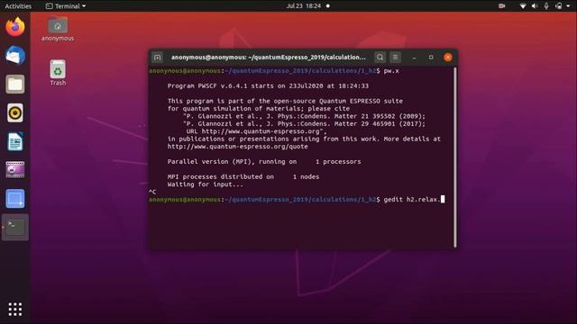
Task: Click the 'Waiting for input...' line
Action: (206, 184)
